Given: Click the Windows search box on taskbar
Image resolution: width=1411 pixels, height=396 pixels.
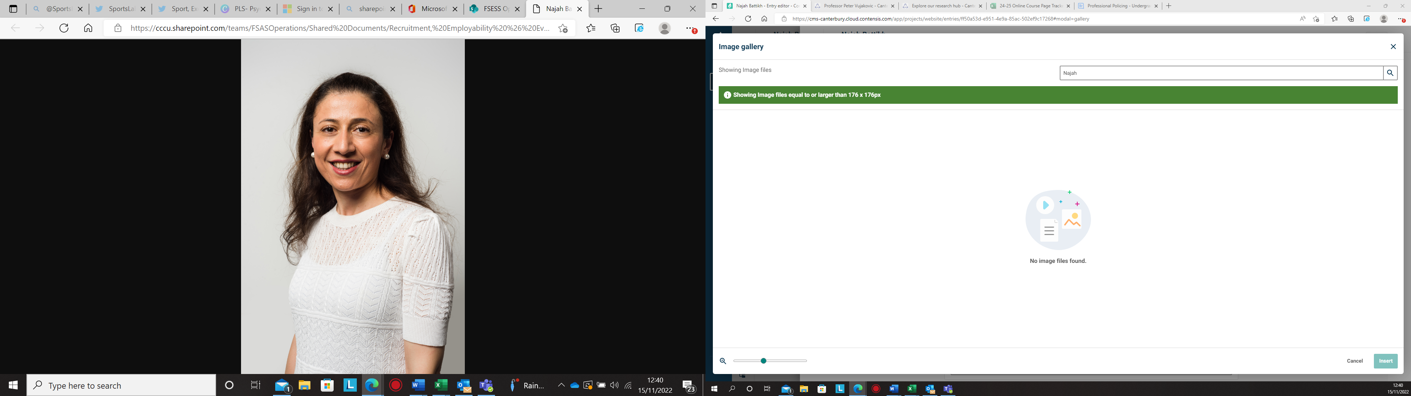Looking at the screenshot, I should click(122, 386).
